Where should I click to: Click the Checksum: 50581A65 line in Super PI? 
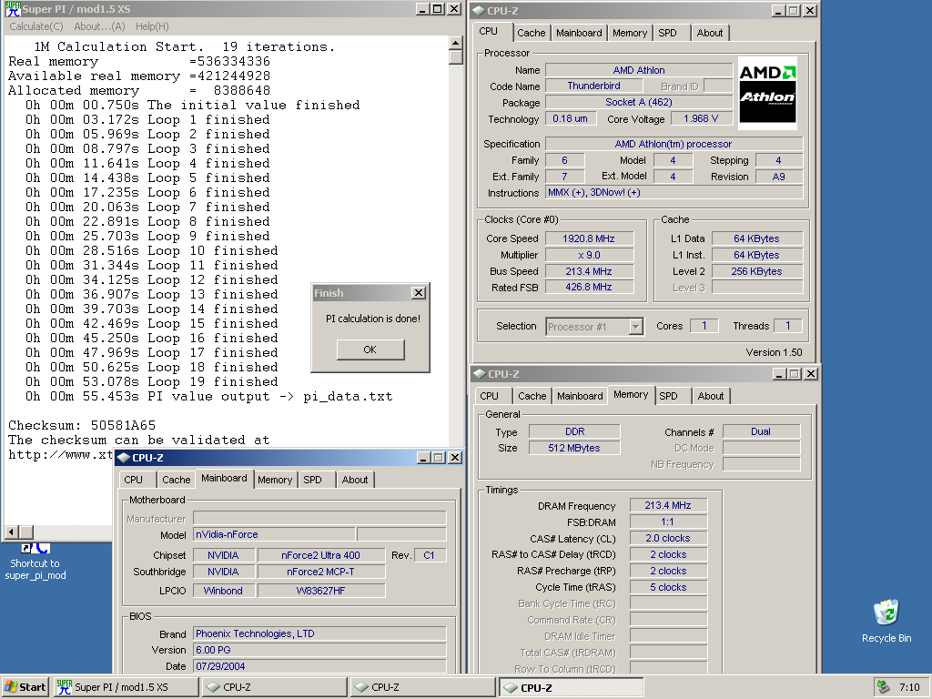click(x=82, y=426)
